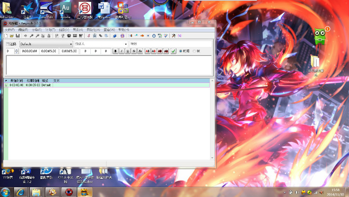The image size is (349, 197).
Task: Commit the line with green checkmark button
Action: click(174, 51)
